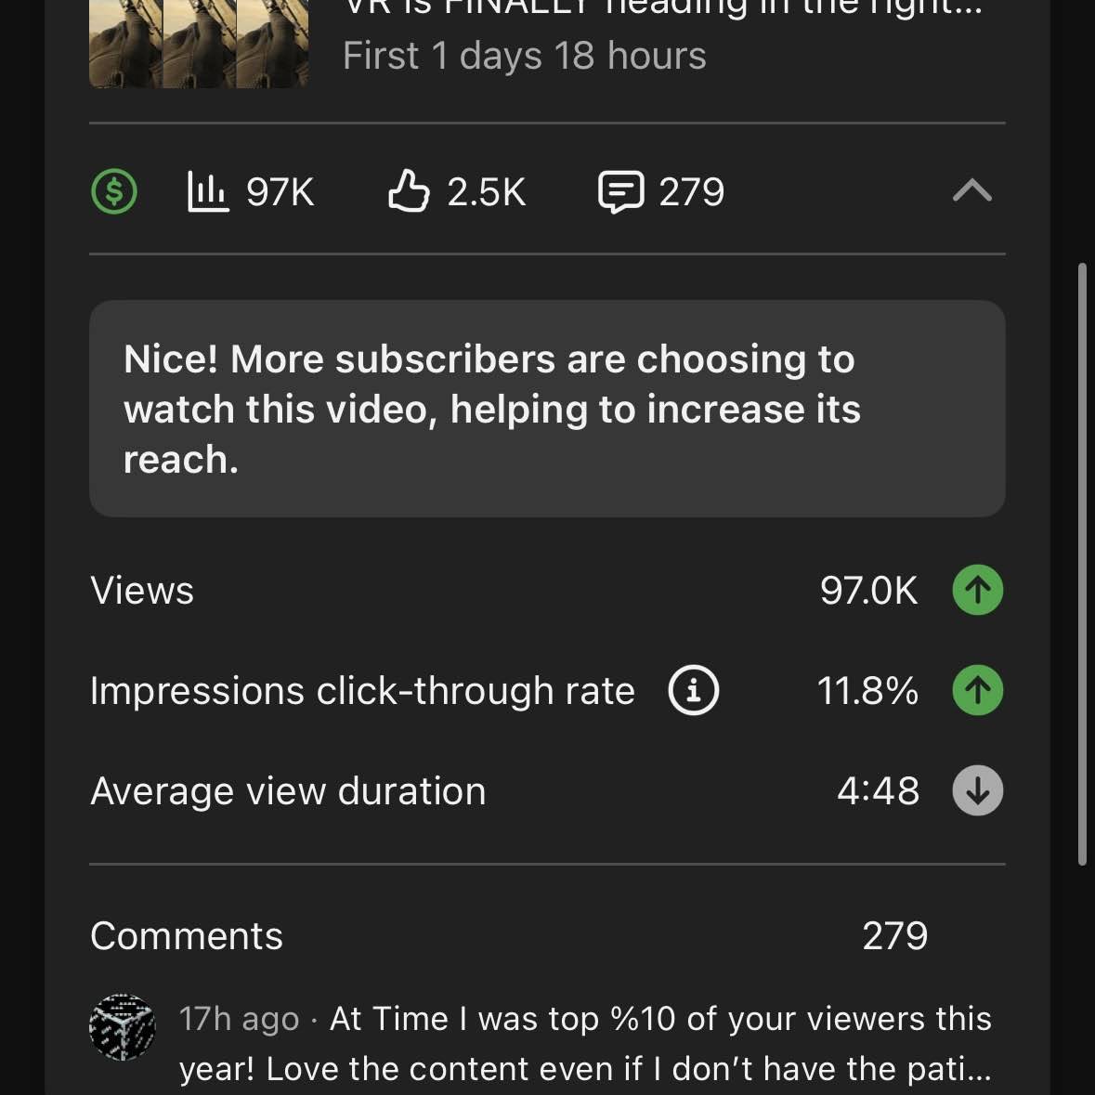Open the Comments section header
The height and width of the screenshot is (1095, 1095).
click(x=187, y=935)
